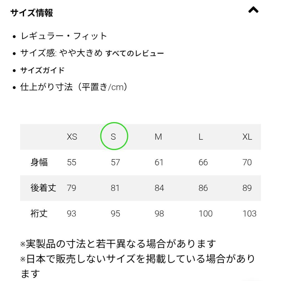Click the 84 back length cell

pyautogui.click(x=159, y=188)
